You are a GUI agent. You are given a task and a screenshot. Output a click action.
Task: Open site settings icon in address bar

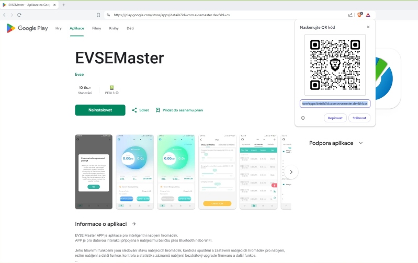pyautogui.click(x=108, y=15)
